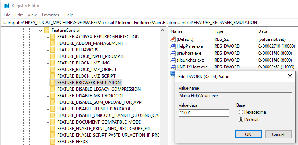Select the HelpPane.exe value name
The image size is (298, 145).
(x=190, y=46)
